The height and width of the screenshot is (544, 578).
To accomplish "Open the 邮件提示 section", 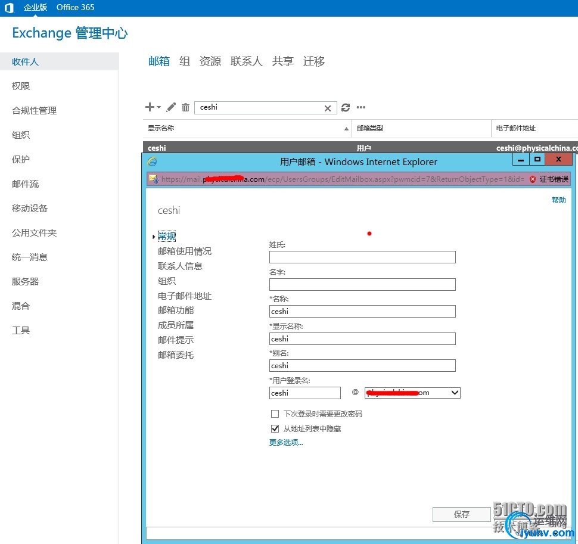I will point(176,340).
